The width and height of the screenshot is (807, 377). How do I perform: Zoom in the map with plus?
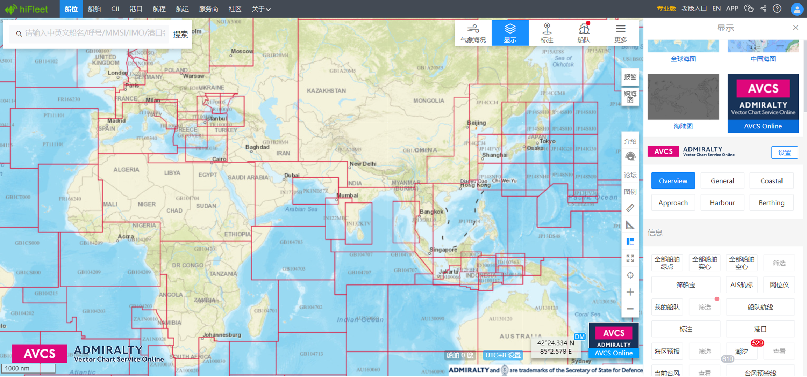(630, 292)
